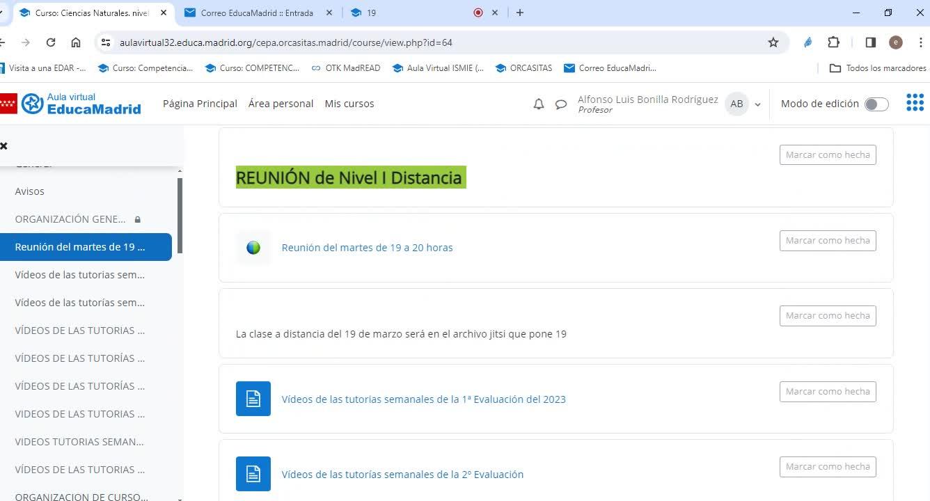Bookmark this page with the star icon
Viewport: 930px width, 501px height.
(773, 42)
